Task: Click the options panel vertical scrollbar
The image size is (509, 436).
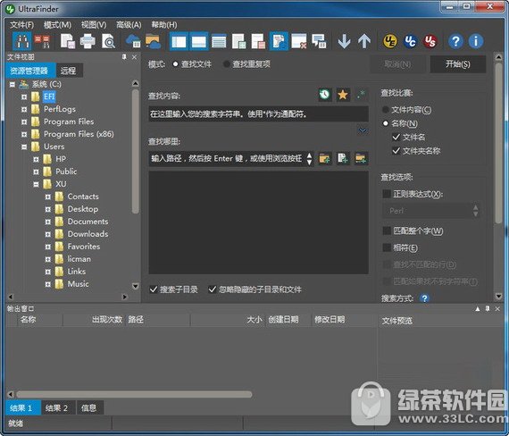Action: point(498,143)
